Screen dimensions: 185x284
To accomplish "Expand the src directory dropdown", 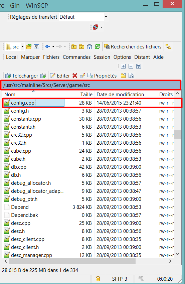I will (22, 47).
